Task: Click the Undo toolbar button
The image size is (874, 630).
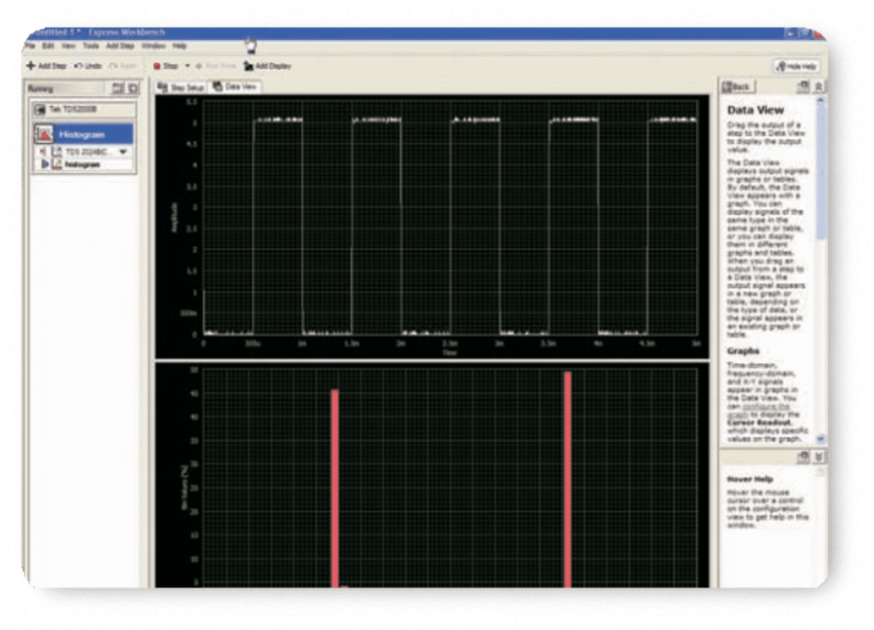Action: pyautogui.click(x=88, y=66)
